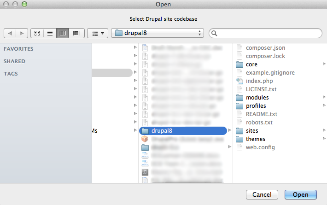Viewport: 327px width, 205px height.
Task: Click the drupal8 folder icon in the list
Action: 145,131
